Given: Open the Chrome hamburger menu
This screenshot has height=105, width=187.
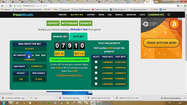Looking at the screenshot, I should click(x=185, y=6).
